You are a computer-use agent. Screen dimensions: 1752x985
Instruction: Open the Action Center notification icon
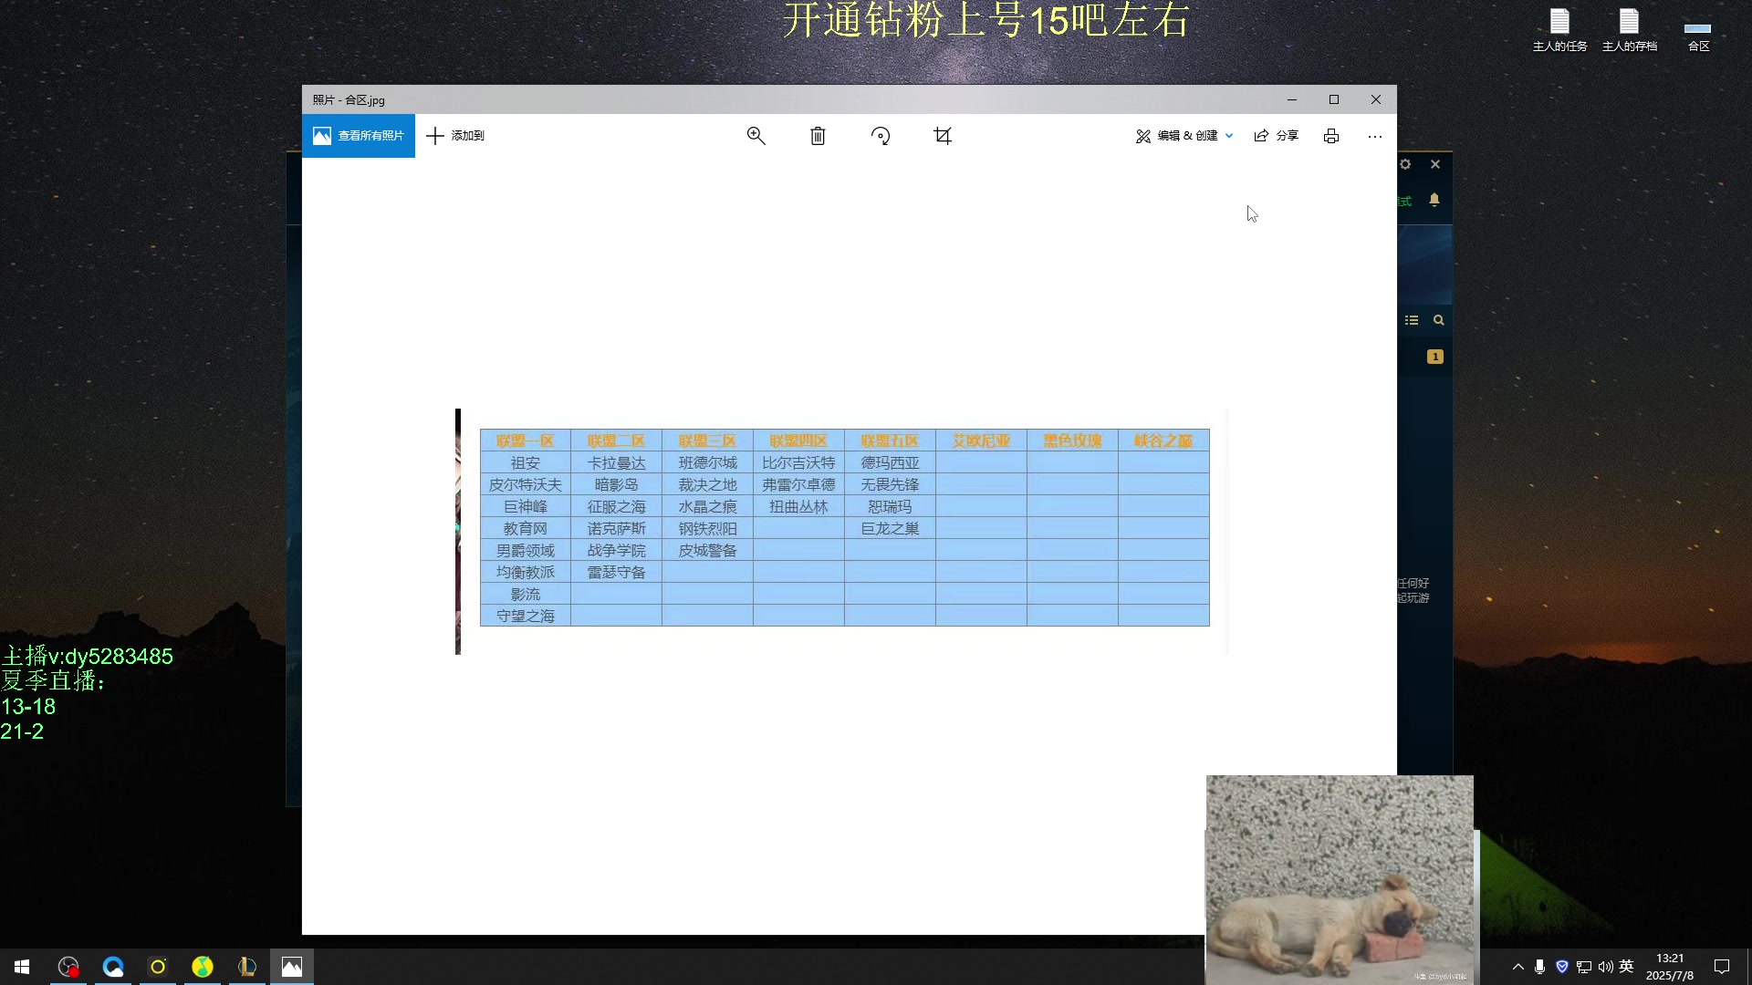(x=1722, y=967)
